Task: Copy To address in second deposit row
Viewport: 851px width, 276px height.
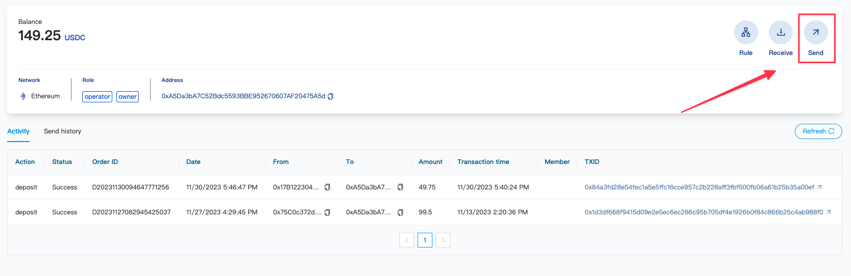Action: point(400,212)
